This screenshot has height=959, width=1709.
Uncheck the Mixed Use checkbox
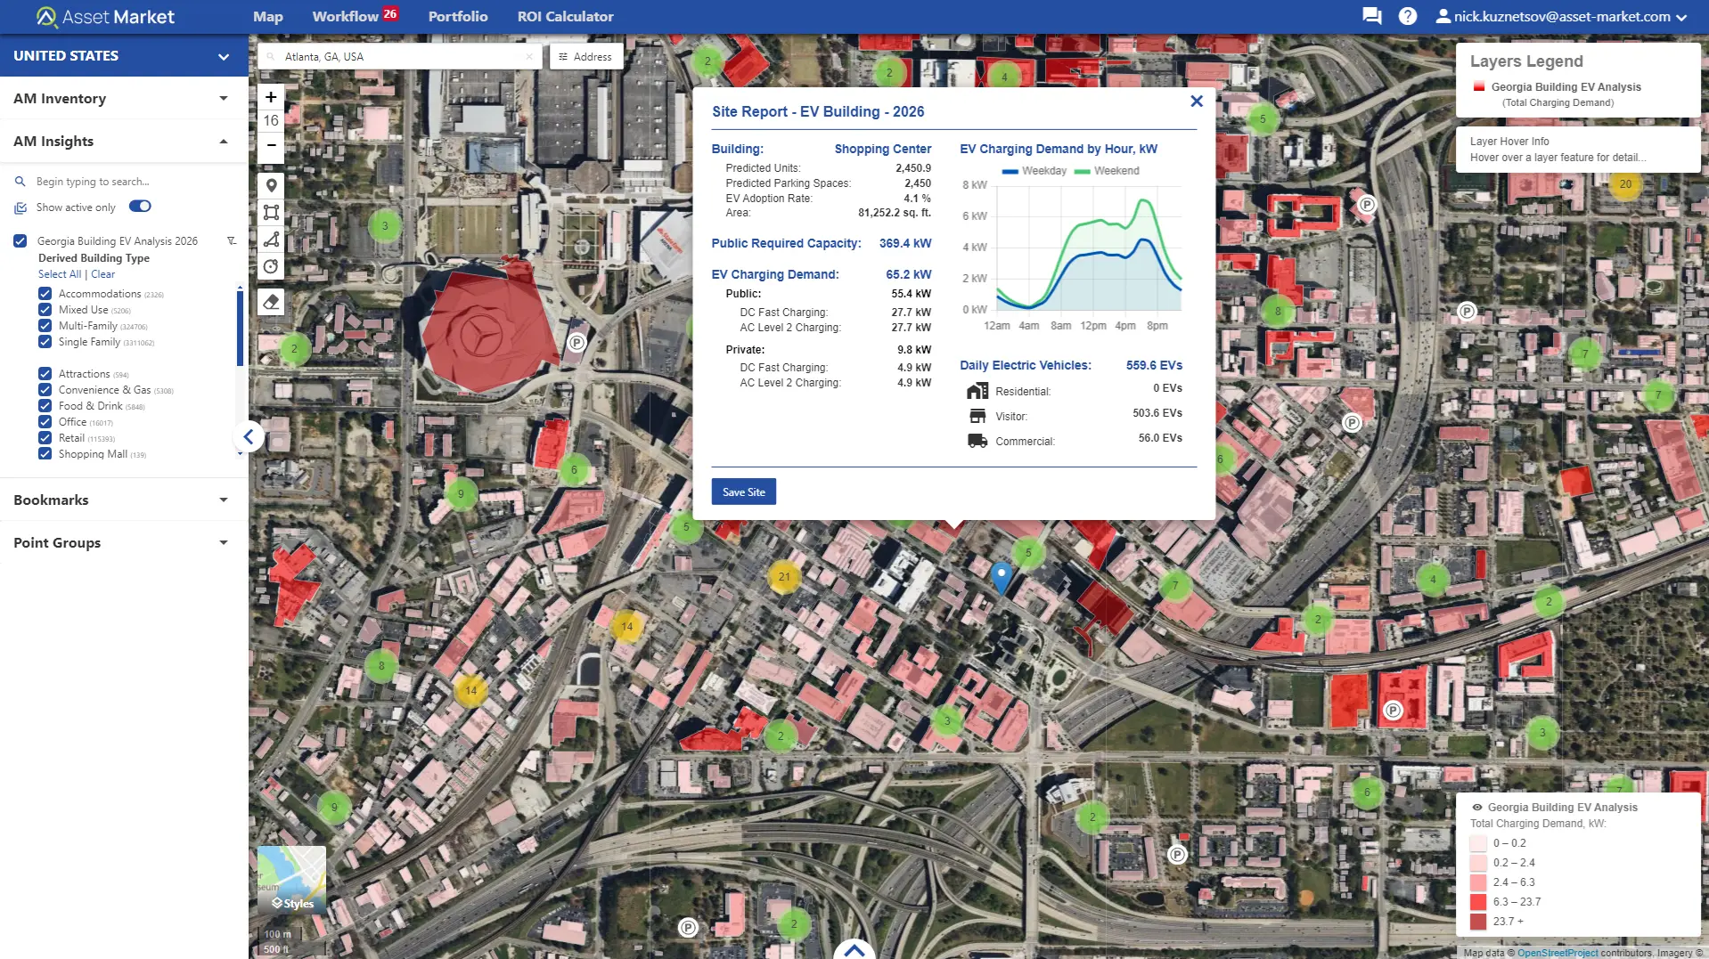click(x=45, y=310)
